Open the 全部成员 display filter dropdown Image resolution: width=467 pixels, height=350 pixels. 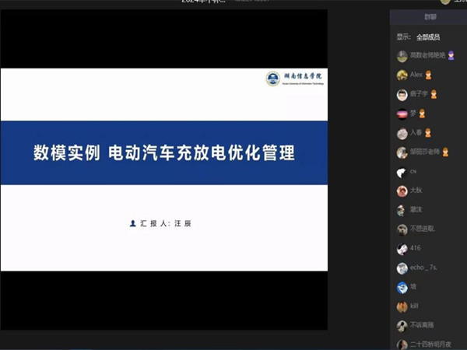point(428,37)
